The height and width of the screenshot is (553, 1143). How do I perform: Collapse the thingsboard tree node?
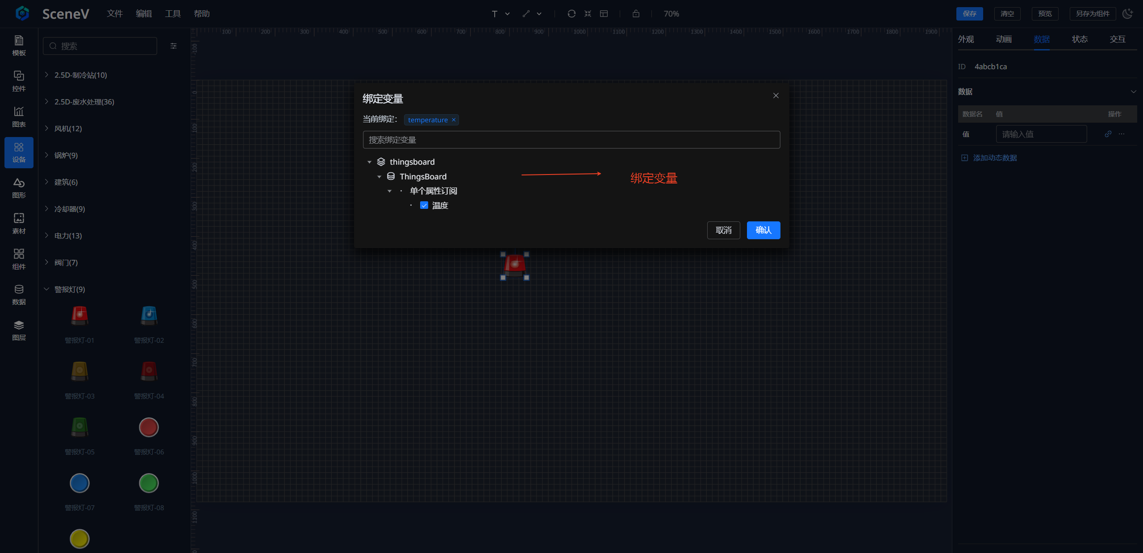click(369, 162)
